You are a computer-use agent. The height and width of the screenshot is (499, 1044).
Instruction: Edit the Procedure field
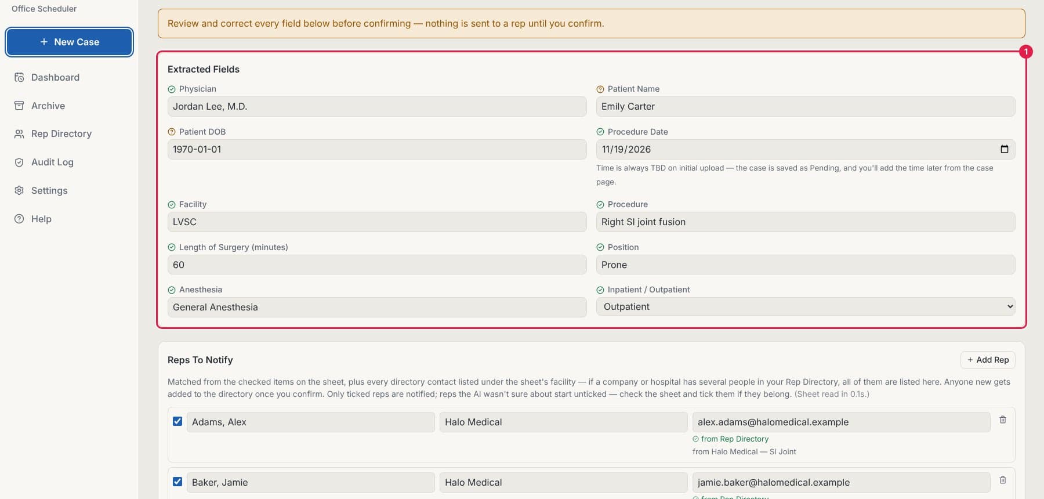[x=806, y=222]
